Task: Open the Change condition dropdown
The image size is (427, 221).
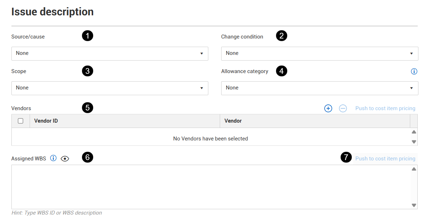Action: click(320, 53)
